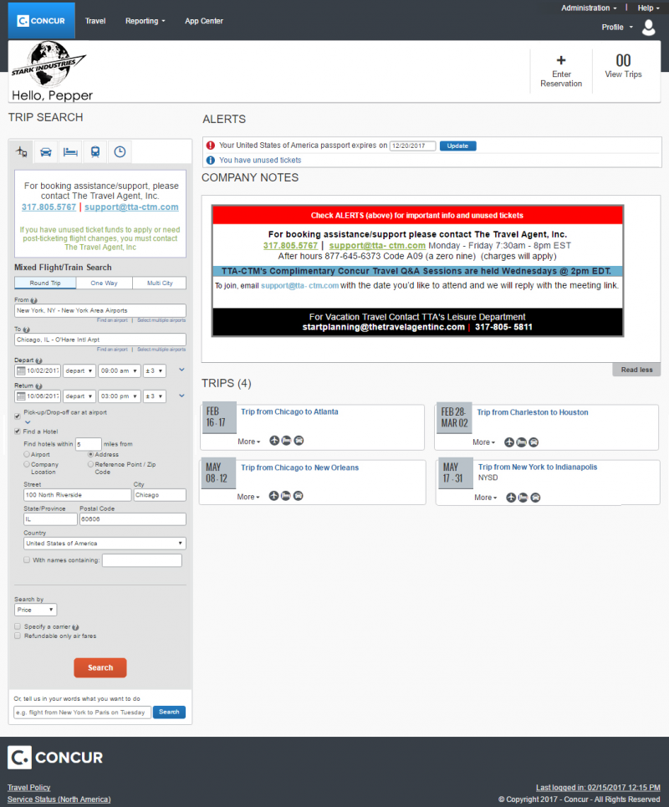Select the car search tab icon
The height and width of the screenshot is (807, 669).
click(x=46, y=152)
